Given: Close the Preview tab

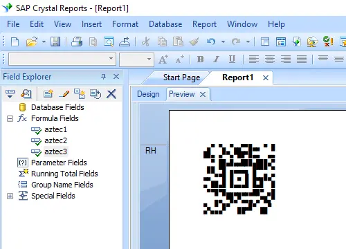Looking at the screenshot, I should 203,94.
